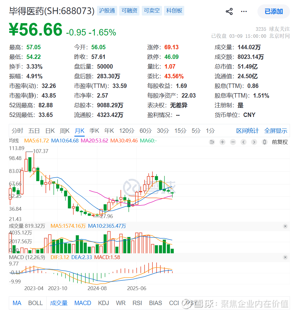Click the candlestick style icon
The image size is (297, 313).
click(x=264, y=142)
